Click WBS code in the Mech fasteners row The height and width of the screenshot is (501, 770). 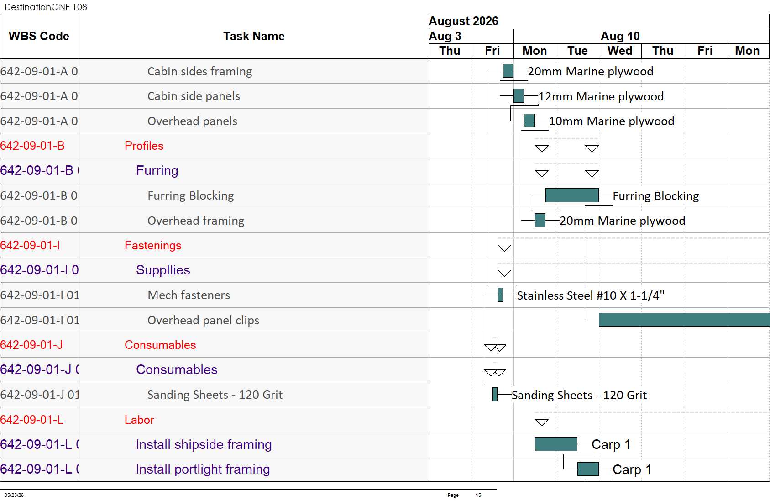[x=40, y=295]
